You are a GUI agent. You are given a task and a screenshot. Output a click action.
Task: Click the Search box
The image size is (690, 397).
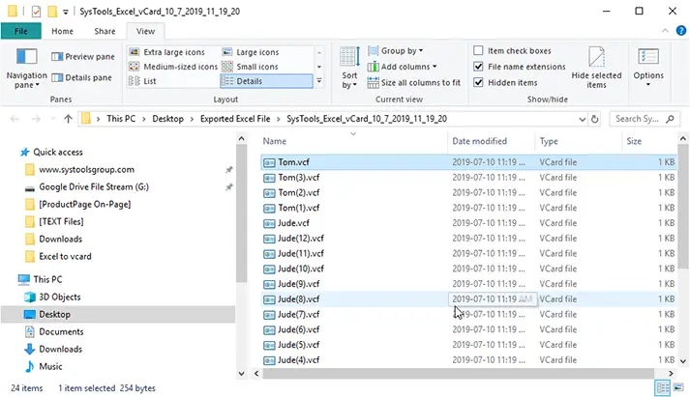(x=645, y=119)
